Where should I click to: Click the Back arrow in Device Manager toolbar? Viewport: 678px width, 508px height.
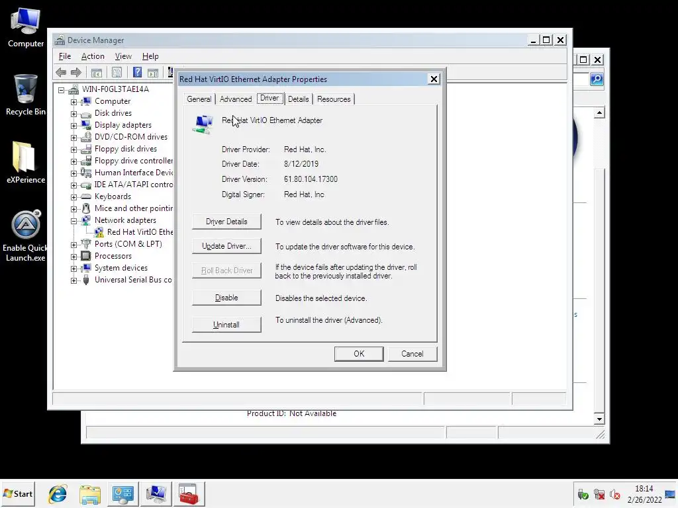pyautogui.click(x=61, y=73)
